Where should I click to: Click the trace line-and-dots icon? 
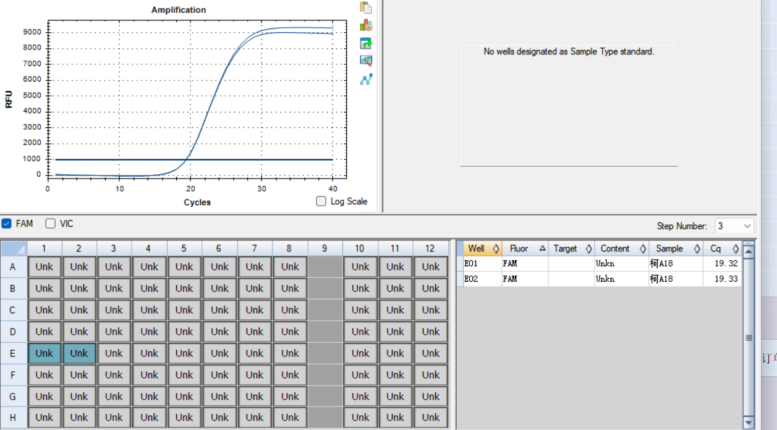(x=367, y=79)
